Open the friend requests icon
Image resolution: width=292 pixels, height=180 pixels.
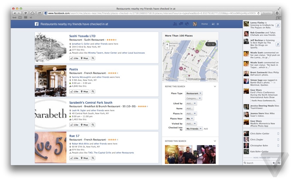[x=175, y=24]
